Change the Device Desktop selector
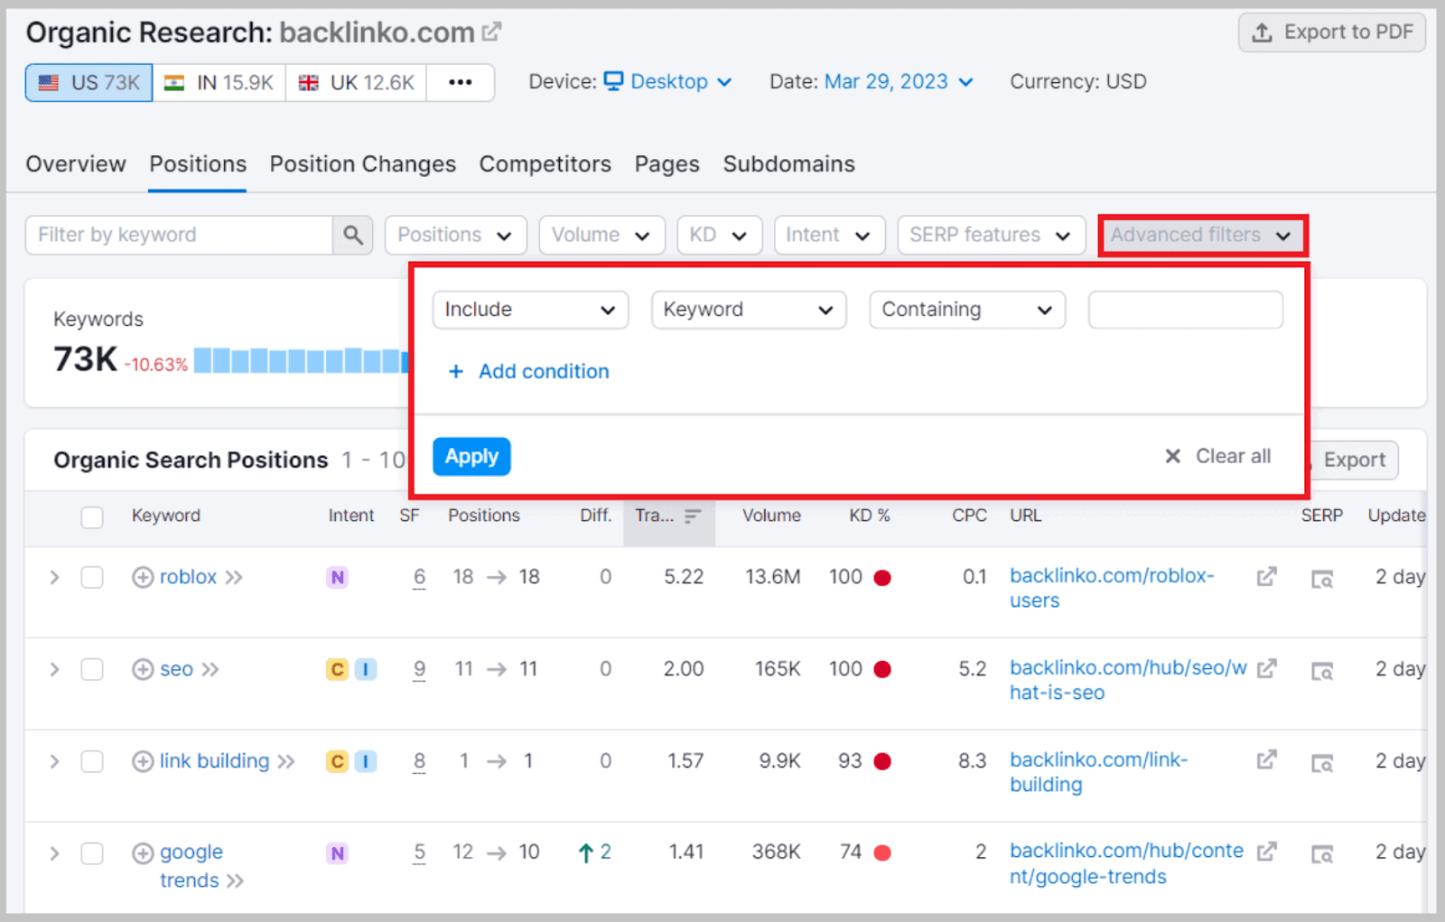Image resolution: width=1445 pixels, height=922 pixels. (668, 82)
